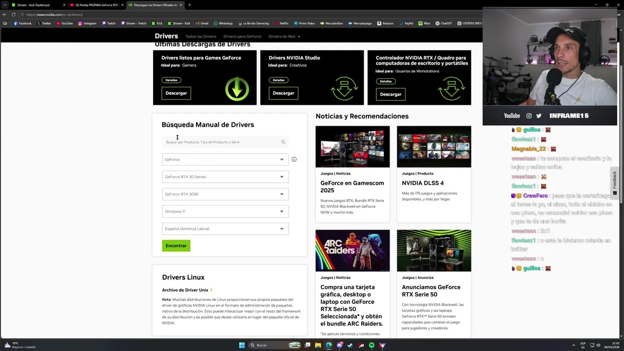The image size is (624, 351).
Task: Switch to Nvidia PREPARA GeForce RTX tab
Action: pos(97,5)
